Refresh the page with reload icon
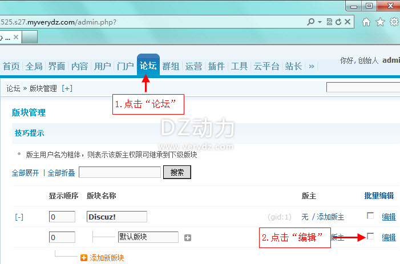The image size is (400, 264). (338, 22)
